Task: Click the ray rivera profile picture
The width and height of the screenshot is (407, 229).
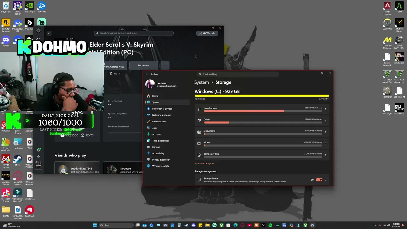Action: click(150, 84)
